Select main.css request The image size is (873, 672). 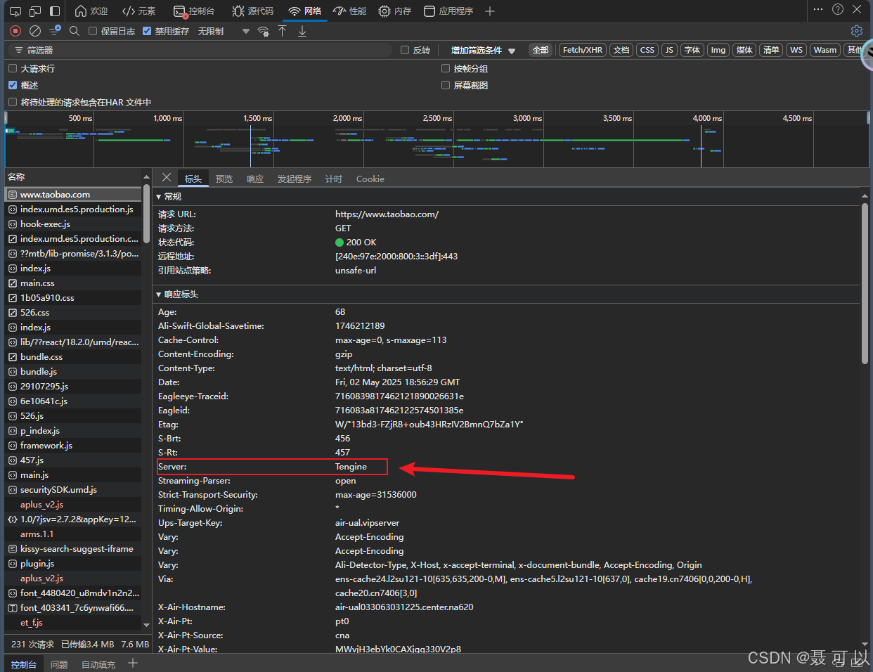(x=74, y=283)
